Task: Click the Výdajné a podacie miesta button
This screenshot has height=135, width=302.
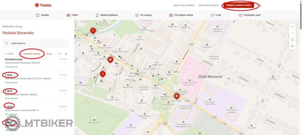Action: pyautogui.click(x=239, y=5)
